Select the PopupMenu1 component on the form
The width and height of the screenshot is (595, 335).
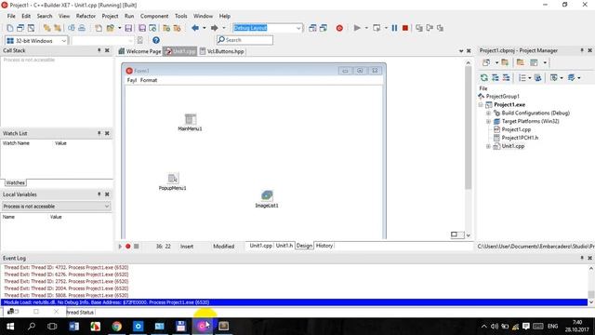(173, 178)
